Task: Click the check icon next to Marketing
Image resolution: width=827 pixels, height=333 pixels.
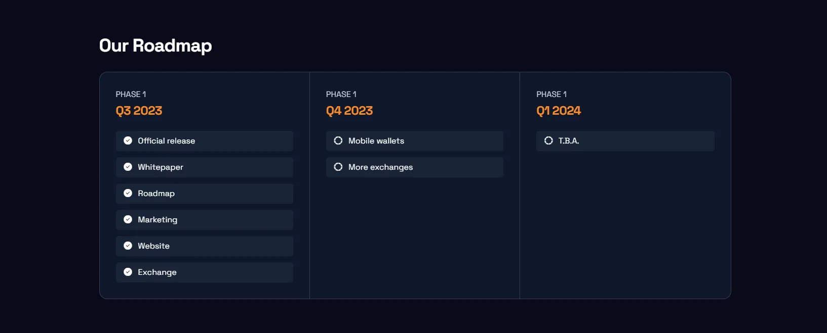Action: [x=128, y=220]
